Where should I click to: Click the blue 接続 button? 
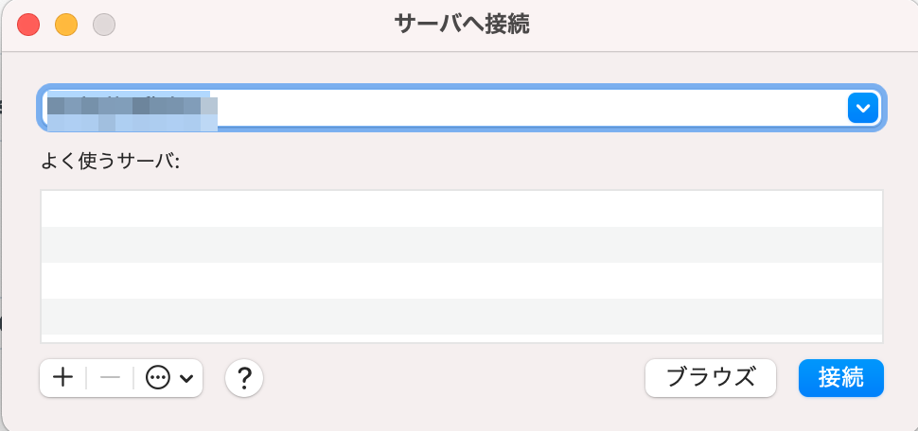click(x=841, y=378)
